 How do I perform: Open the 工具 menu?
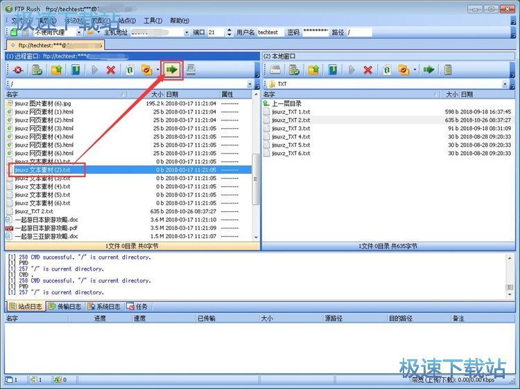point(153,21)
